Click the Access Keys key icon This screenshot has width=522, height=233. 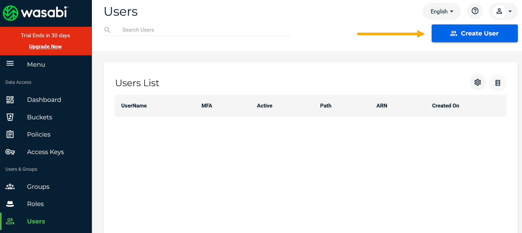(10, 152)
